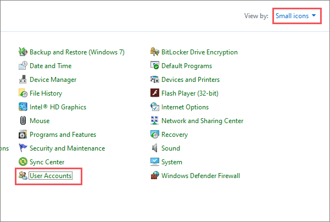
Task: Click the Device Manager icon
Action: [x=23, y=80]
